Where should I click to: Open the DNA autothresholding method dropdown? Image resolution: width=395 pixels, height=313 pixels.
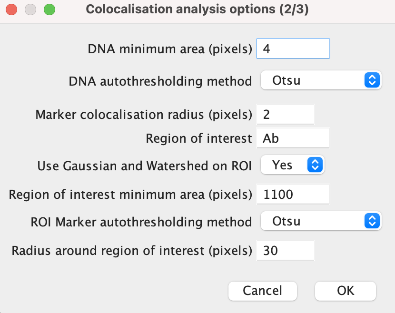tap(321, 80)
